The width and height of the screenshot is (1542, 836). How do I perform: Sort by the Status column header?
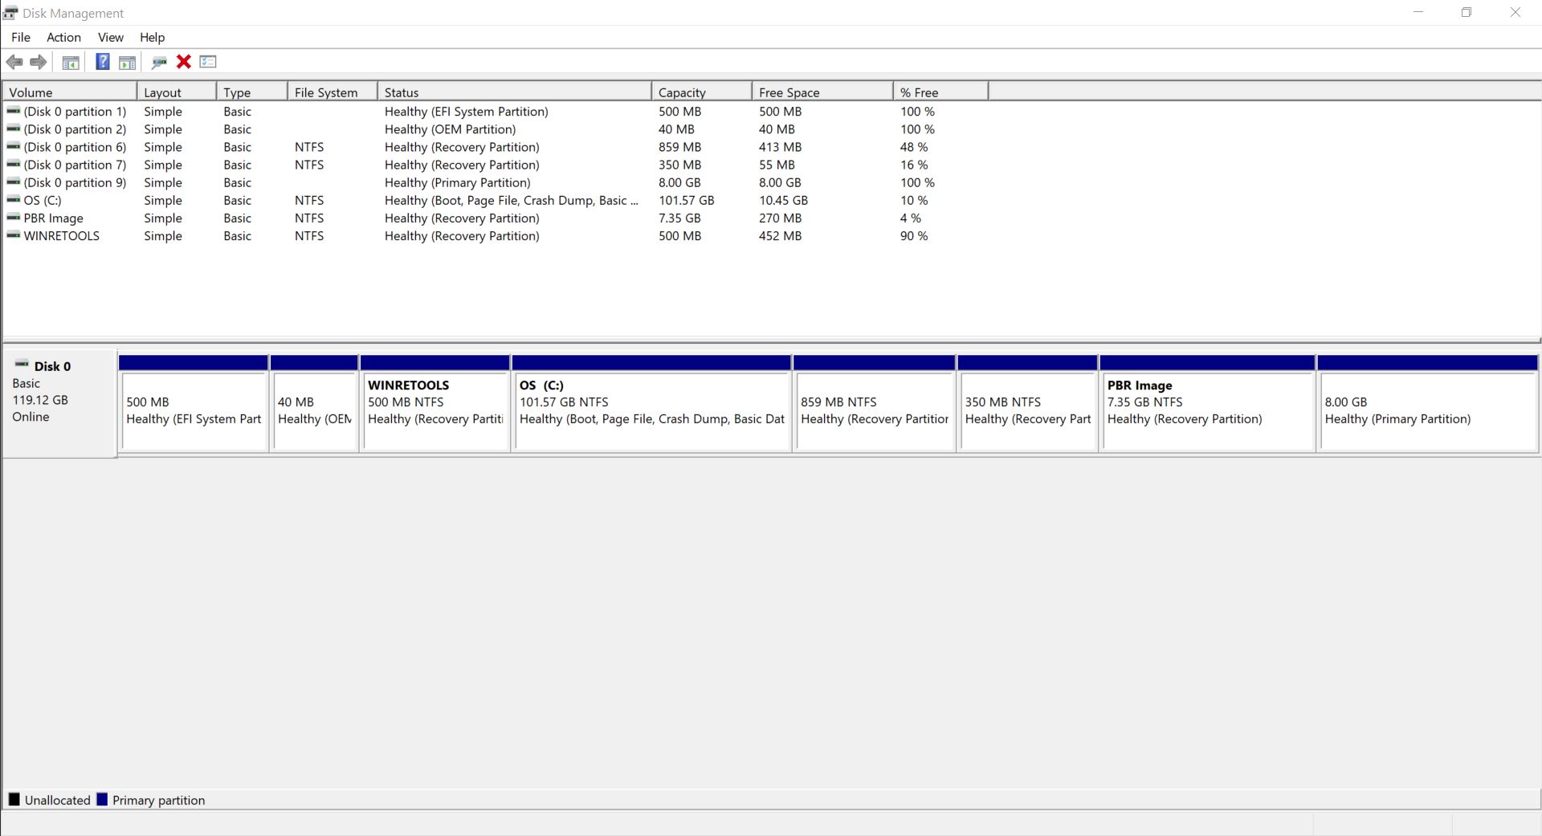[515, 92]
